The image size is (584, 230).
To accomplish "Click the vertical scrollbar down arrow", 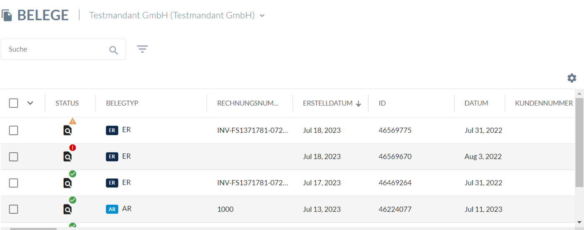I will point(579,223).
